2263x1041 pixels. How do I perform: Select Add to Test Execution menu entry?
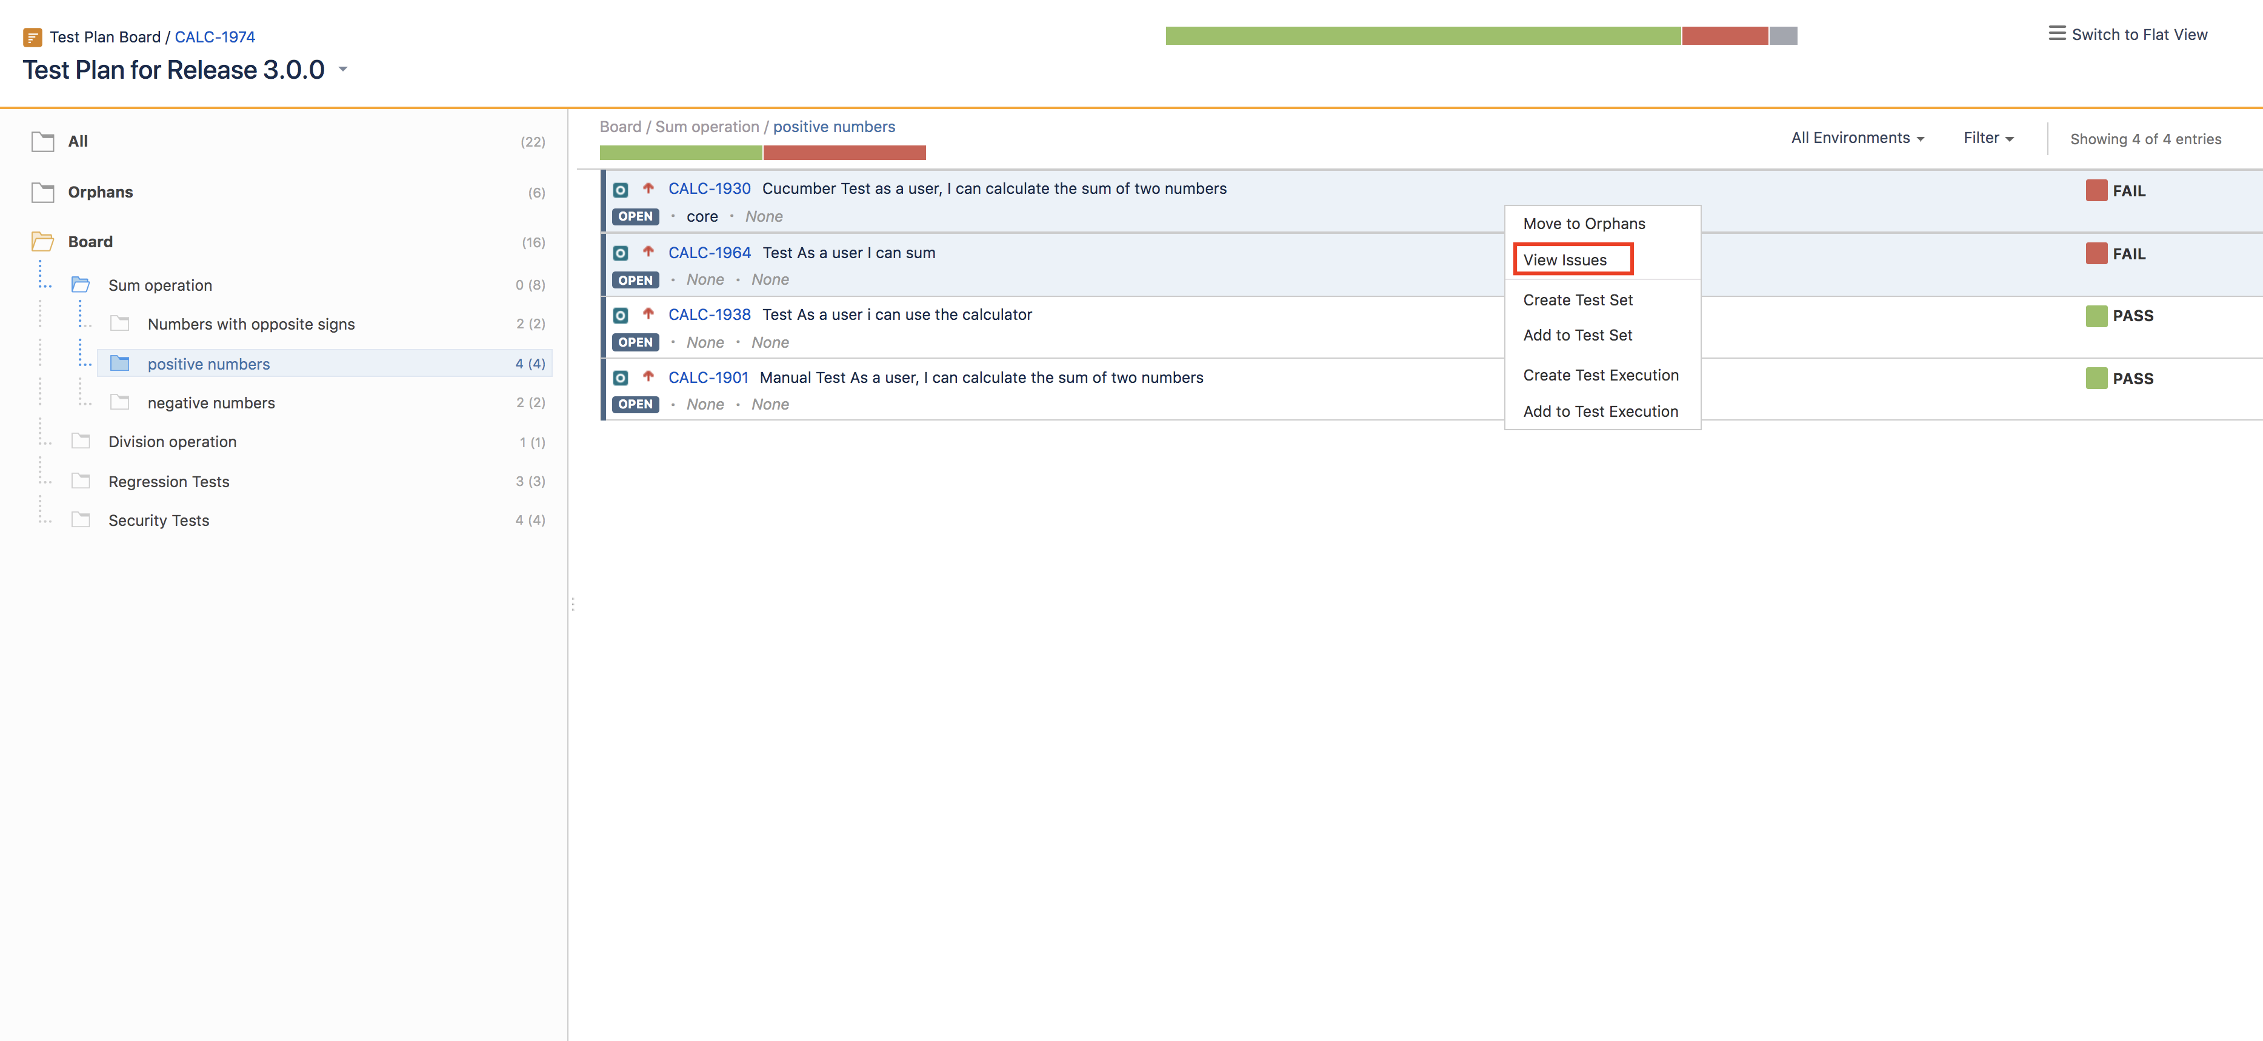[1601, 412]
